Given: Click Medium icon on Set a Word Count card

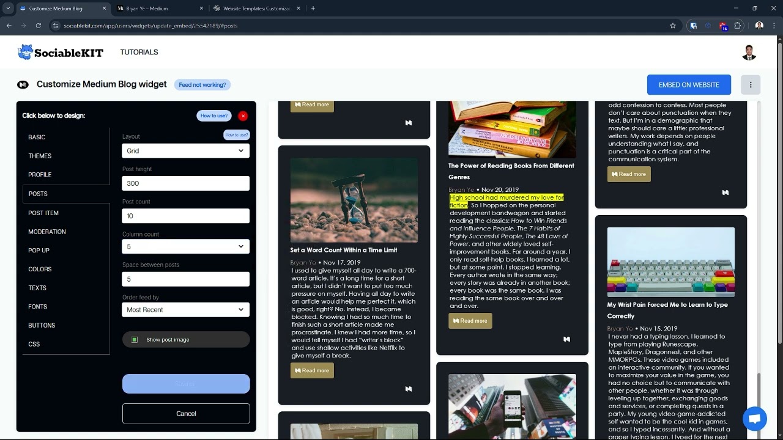Looking at the screenshot, I should click(409, 389).
